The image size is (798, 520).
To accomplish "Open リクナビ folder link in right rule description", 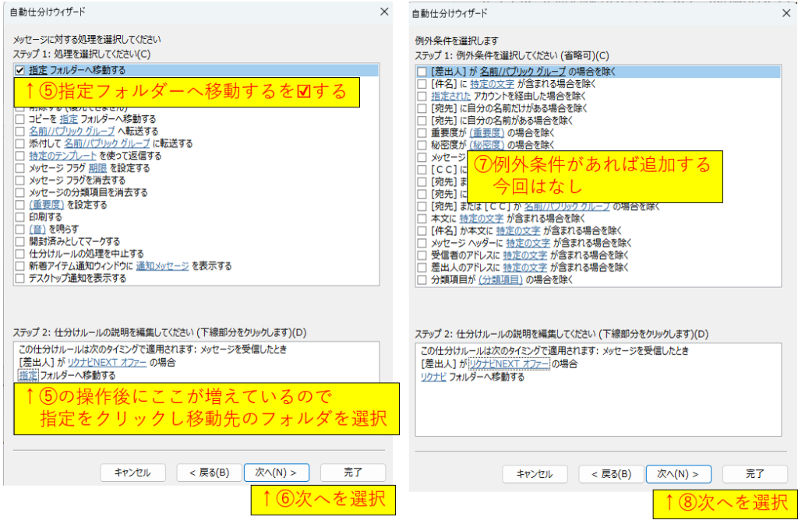I will 433,377.
